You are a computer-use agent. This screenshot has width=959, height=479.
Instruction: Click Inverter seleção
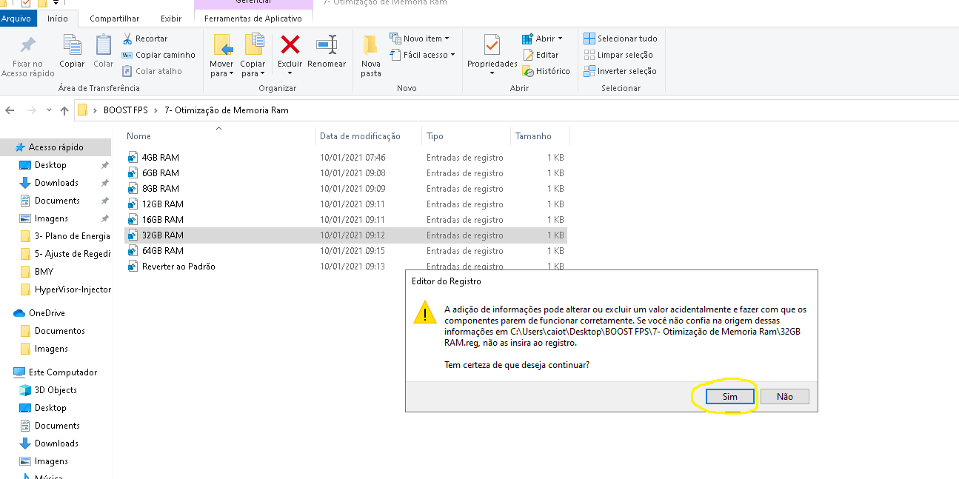(x=620, y=71)
